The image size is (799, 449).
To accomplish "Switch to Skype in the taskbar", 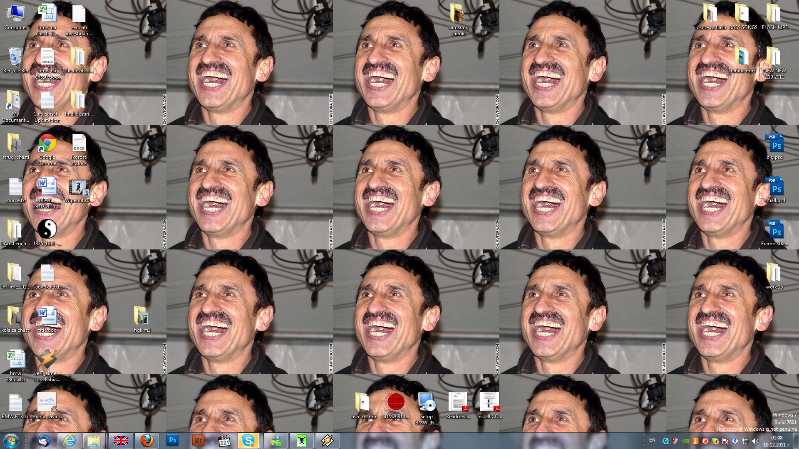I will click(x=249, y=441).
